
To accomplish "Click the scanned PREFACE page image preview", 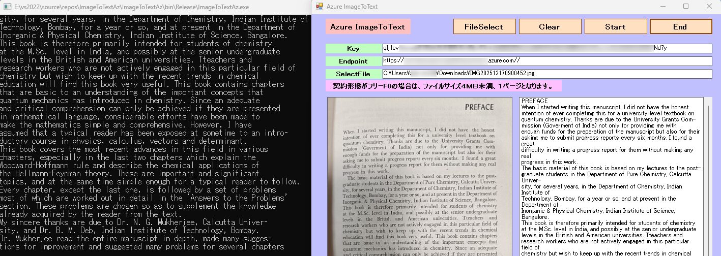I will coord(419,178).
